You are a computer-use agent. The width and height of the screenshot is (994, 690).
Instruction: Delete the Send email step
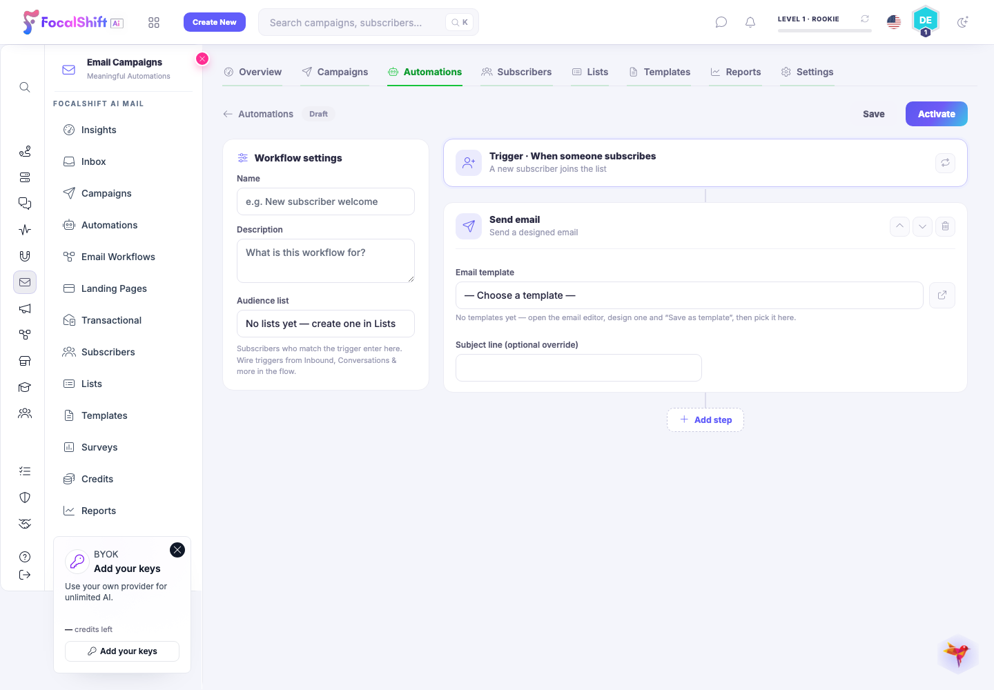pyautogui.click(x=945, y=226)
